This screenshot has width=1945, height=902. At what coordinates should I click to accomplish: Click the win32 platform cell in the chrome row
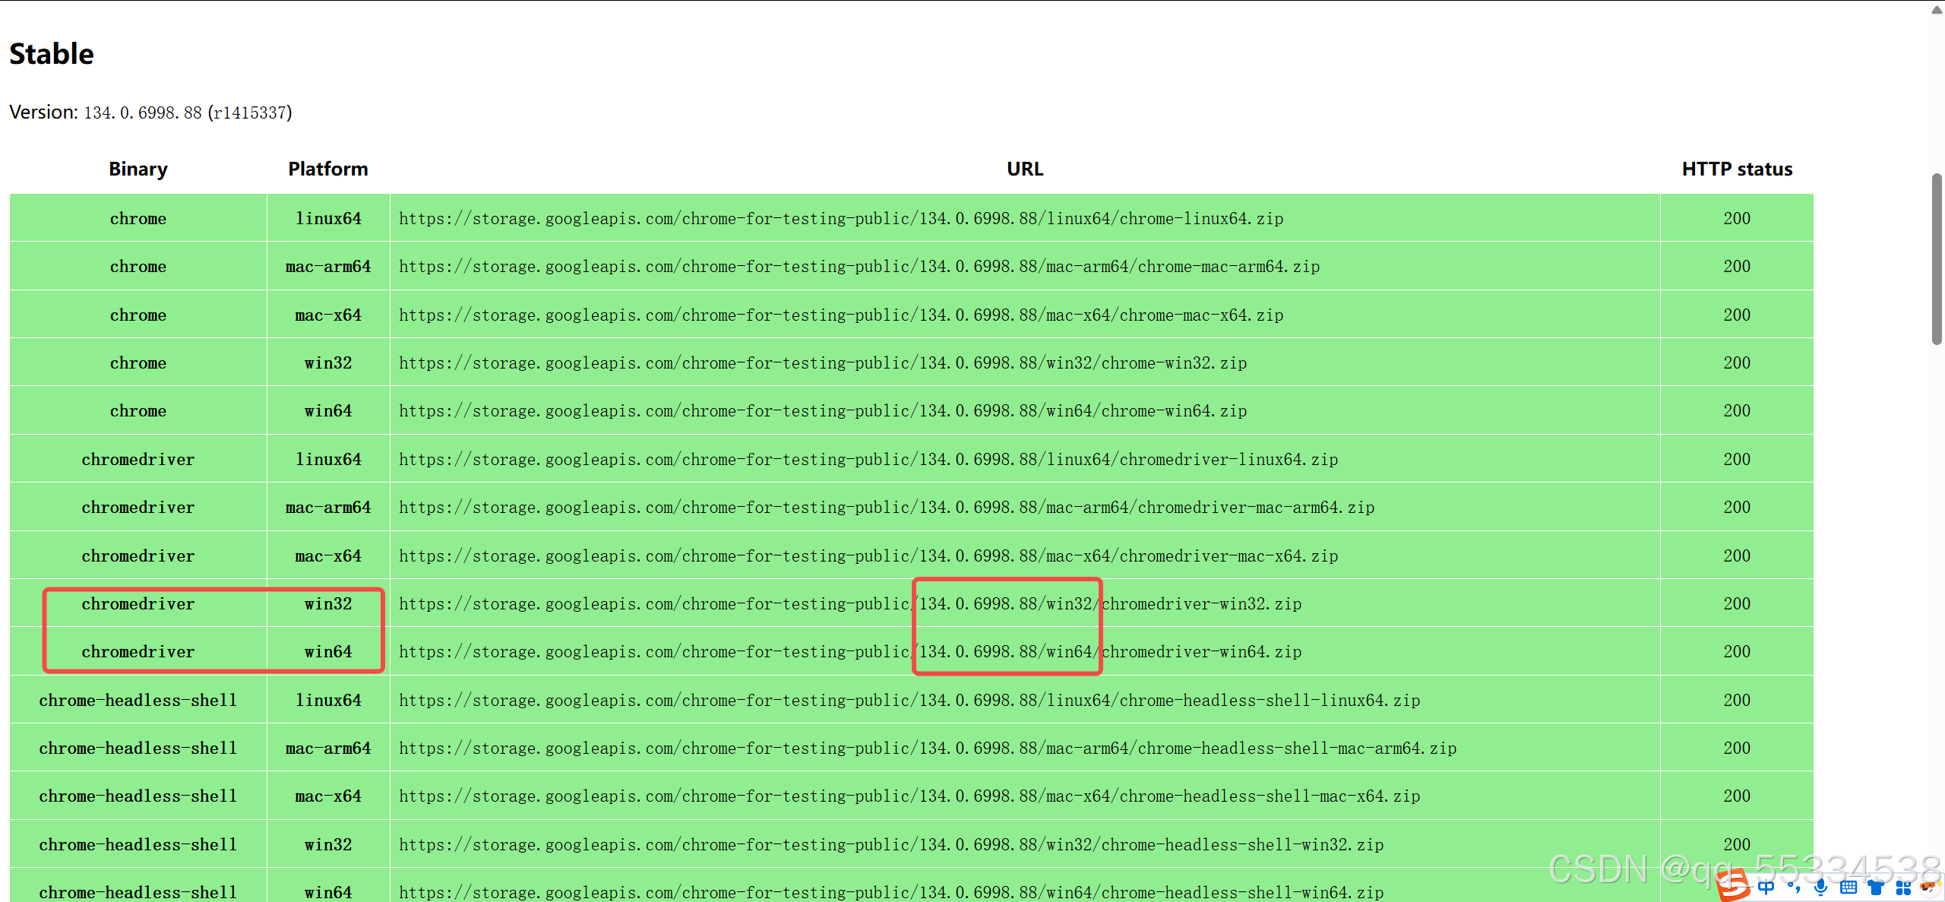328,363
